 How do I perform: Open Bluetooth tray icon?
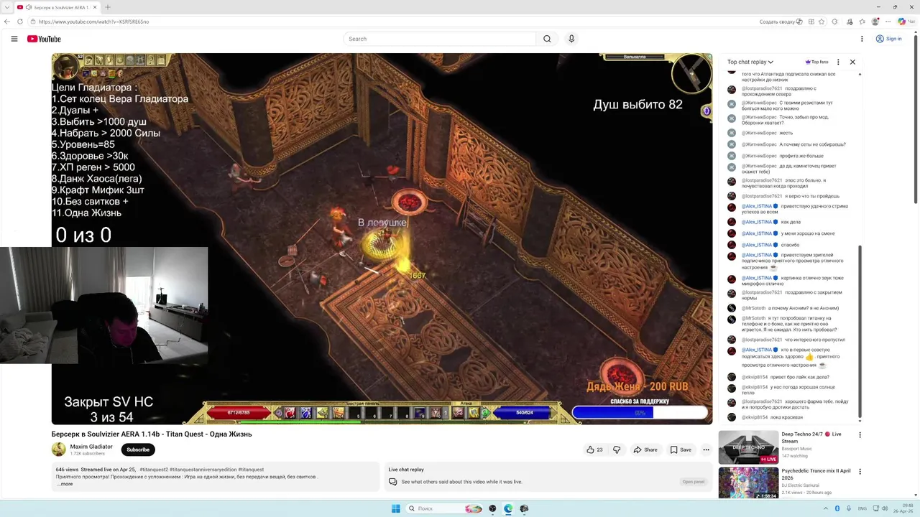(x=837, y=508)
